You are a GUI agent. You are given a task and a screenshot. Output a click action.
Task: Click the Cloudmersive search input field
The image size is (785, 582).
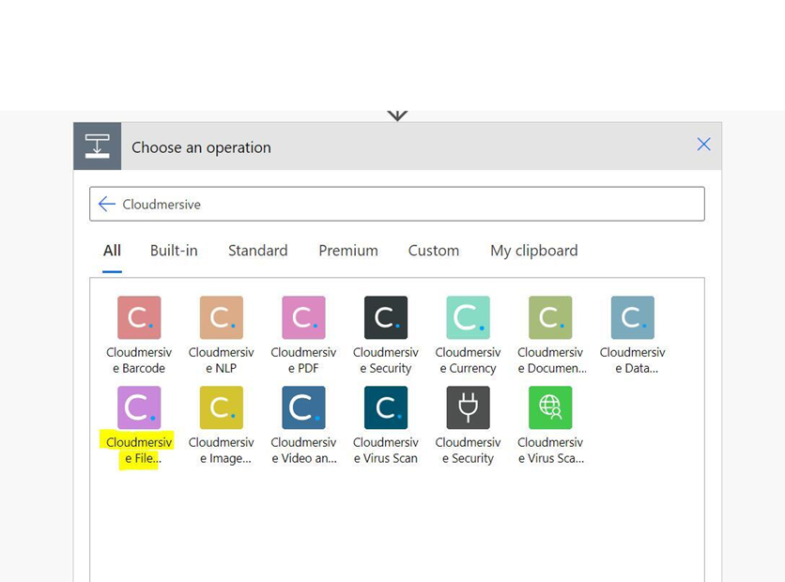tap(397, 204)
